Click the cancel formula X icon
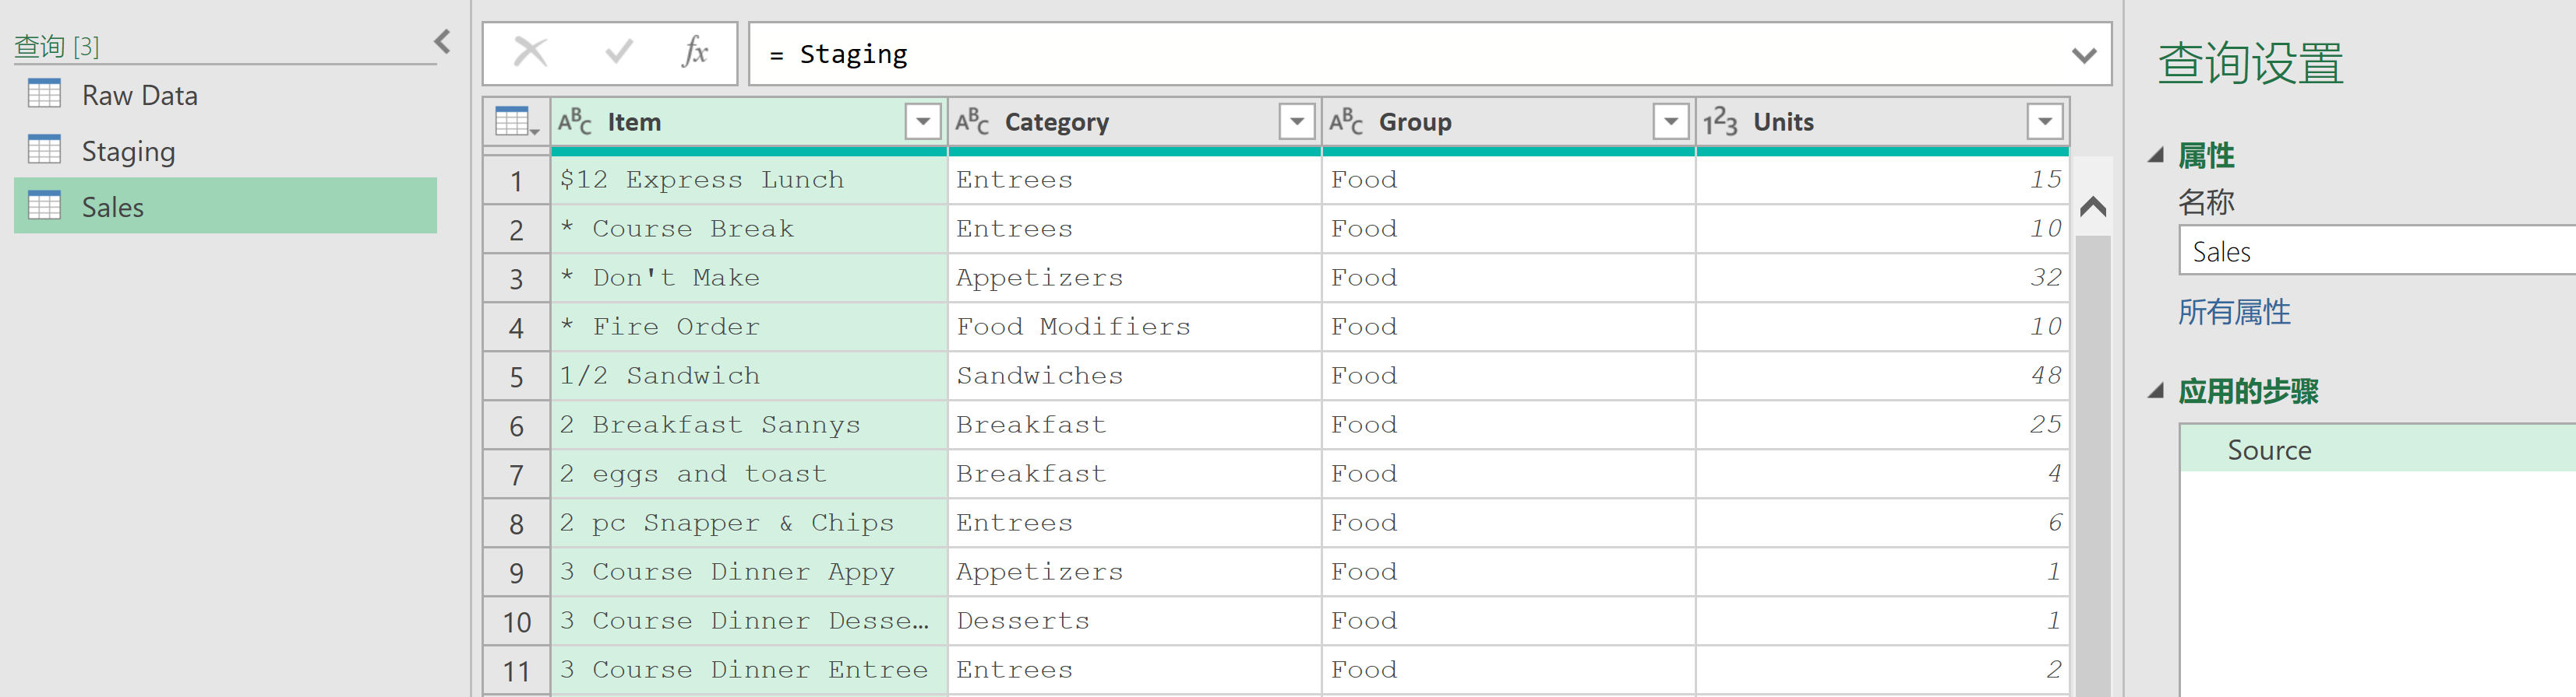The width and height of the screenshot is (2576, 697). (530, 52)
